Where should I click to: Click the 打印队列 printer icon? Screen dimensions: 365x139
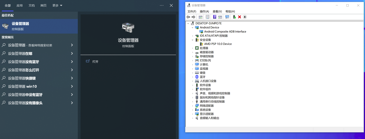197,60
